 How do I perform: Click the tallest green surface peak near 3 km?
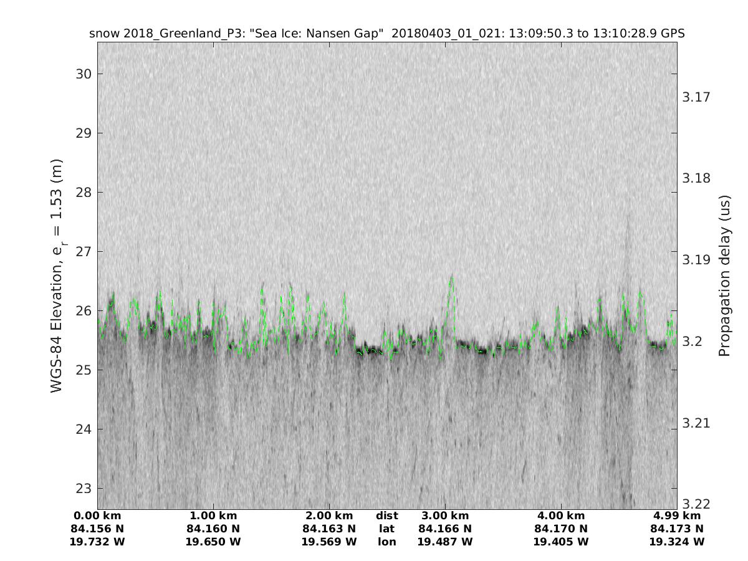pyautogui.click(x=451, y=278)
